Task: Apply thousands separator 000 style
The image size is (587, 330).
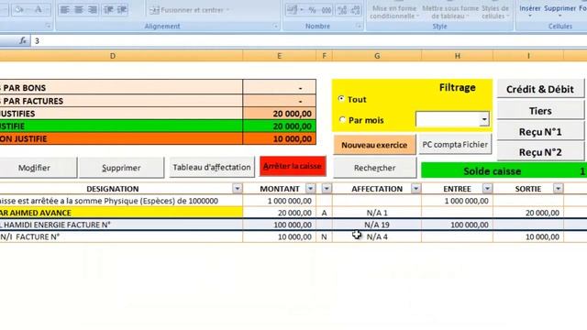Action: pos(327,10)
